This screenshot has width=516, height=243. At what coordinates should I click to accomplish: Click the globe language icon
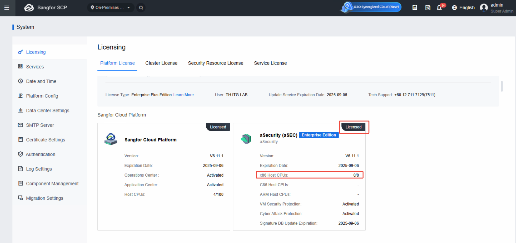point(454,8)
